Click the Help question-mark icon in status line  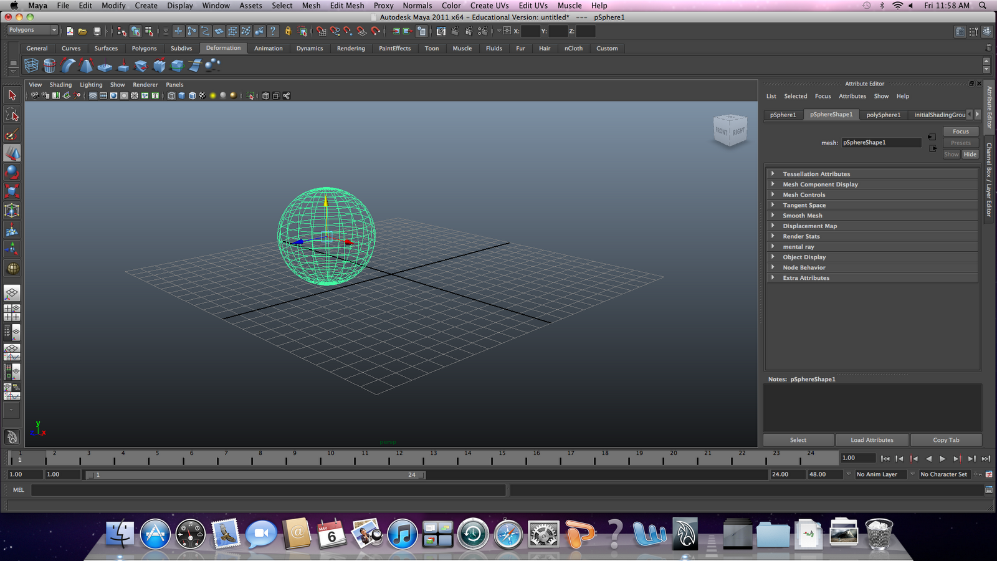(273, 31)
